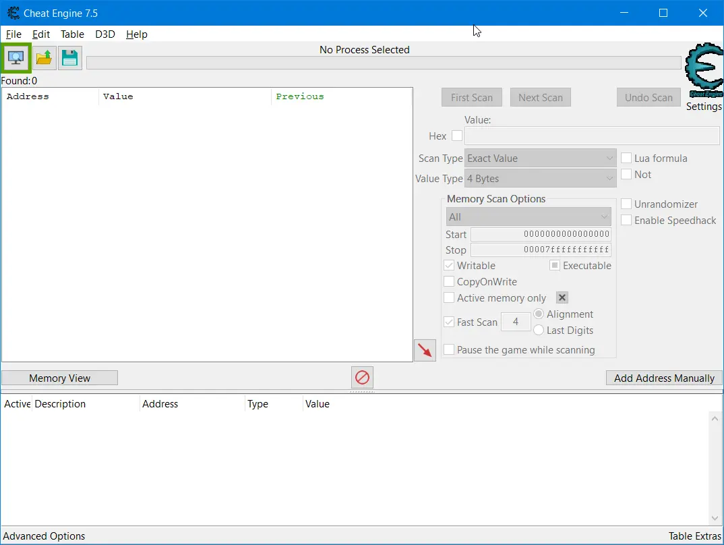Click the Start address field
This screenshot has width=724, height=545.
(x=541, y=234)
